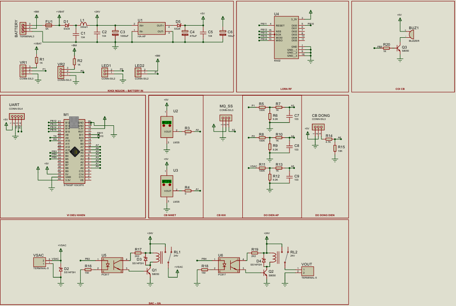
Task: Click the "SAC -- XA" block label
Action: tap(154, 304)
